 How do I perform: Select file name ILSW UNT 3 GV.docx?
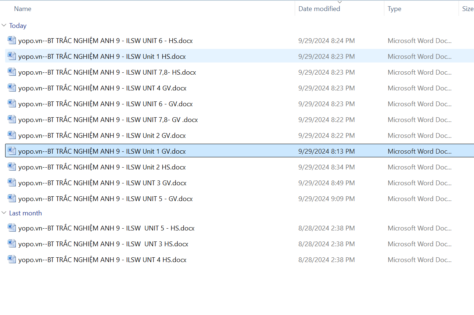(x=103, y=183)
